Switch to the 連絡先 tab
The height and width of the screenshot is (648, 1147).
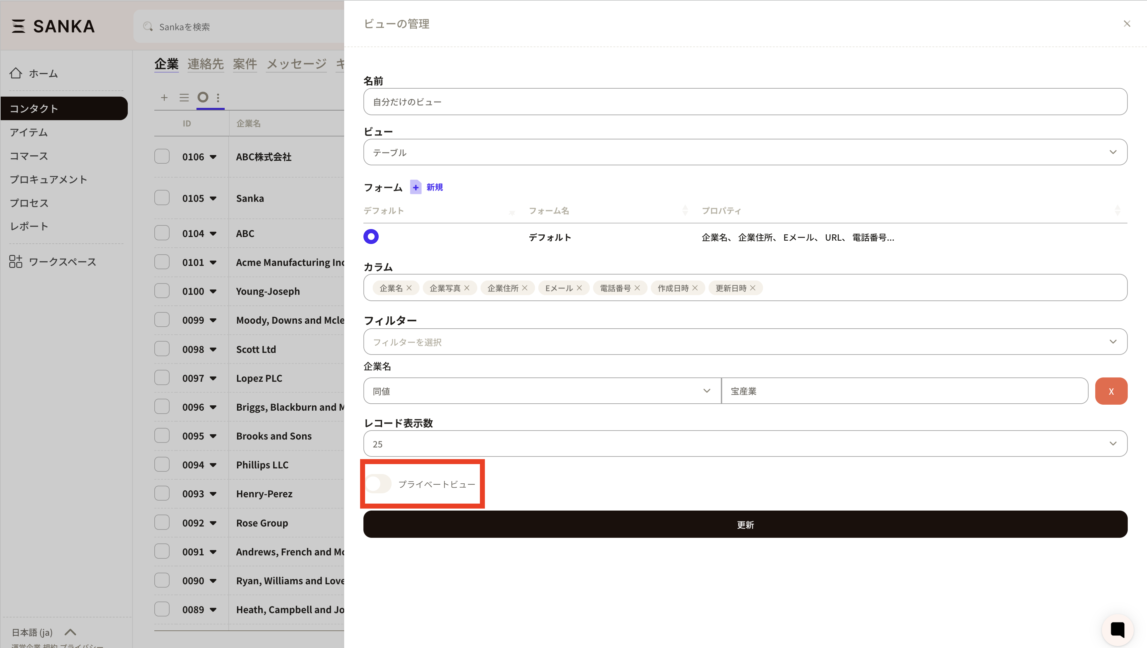coord(205,64)
